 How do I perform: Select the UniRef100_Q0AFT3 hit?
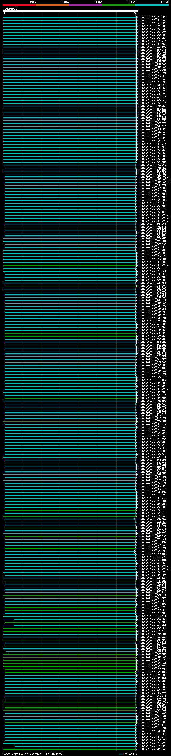(153, 268)
